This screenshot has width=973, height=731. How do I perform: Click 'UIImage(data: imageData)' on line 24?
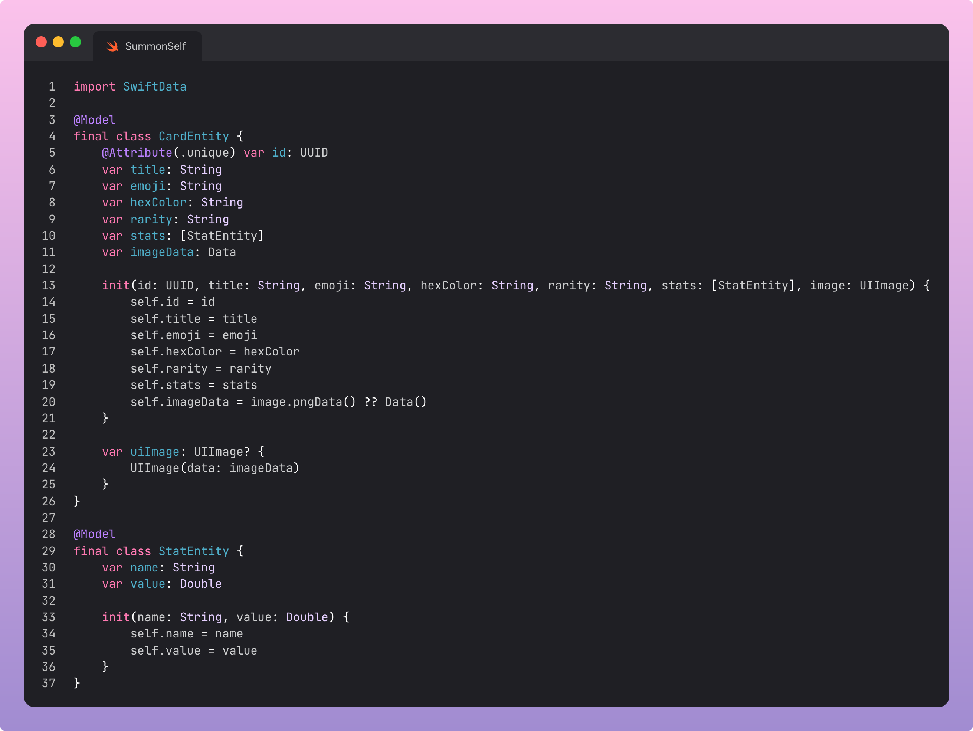pos(214,468)
